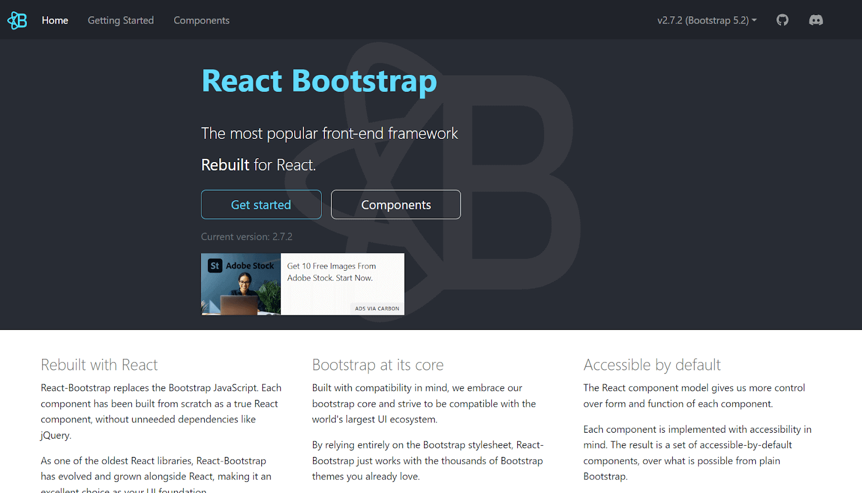862x493 pixels.
Task: Click the 'Rebuilt for React' tagline
Action: [x=259, y=165]
